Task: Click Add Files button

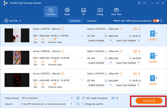Action: (11, 21)
